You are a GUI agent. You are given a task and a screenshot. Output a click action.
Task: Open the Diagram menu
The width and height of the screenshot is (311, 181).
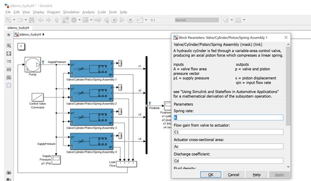[54, 12]
